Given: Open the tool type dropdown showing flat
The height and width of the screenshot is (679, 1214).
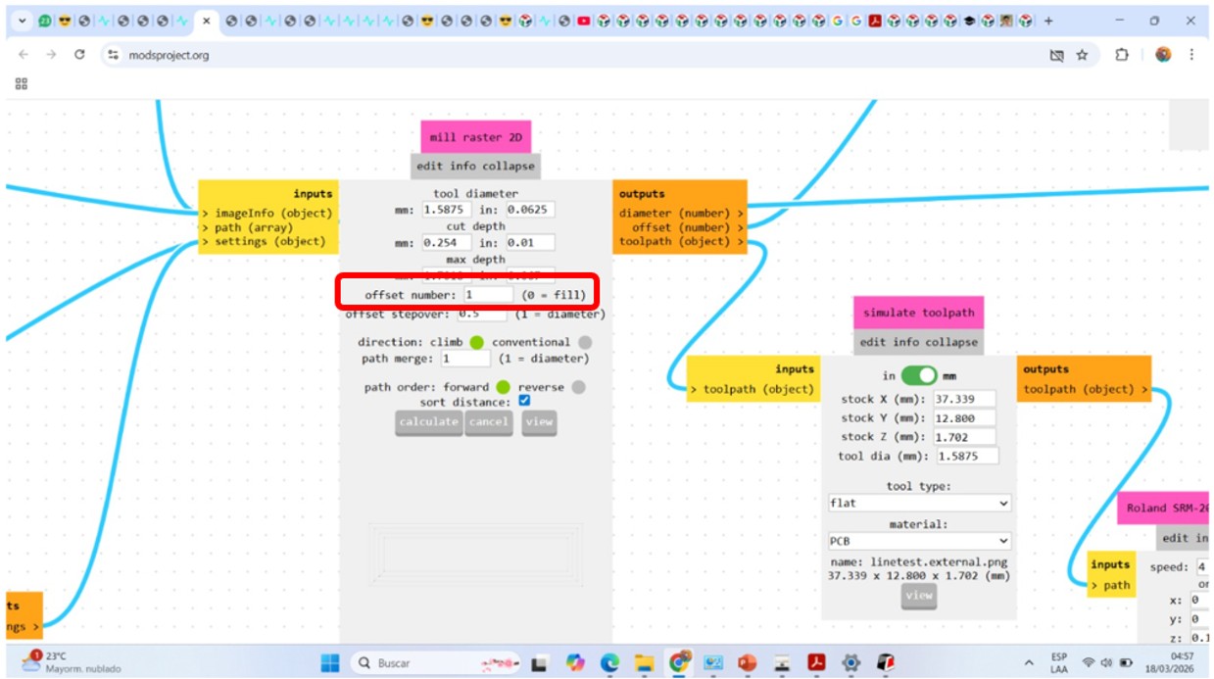Looking at the screenshot, I should click(x=919, y=503).
